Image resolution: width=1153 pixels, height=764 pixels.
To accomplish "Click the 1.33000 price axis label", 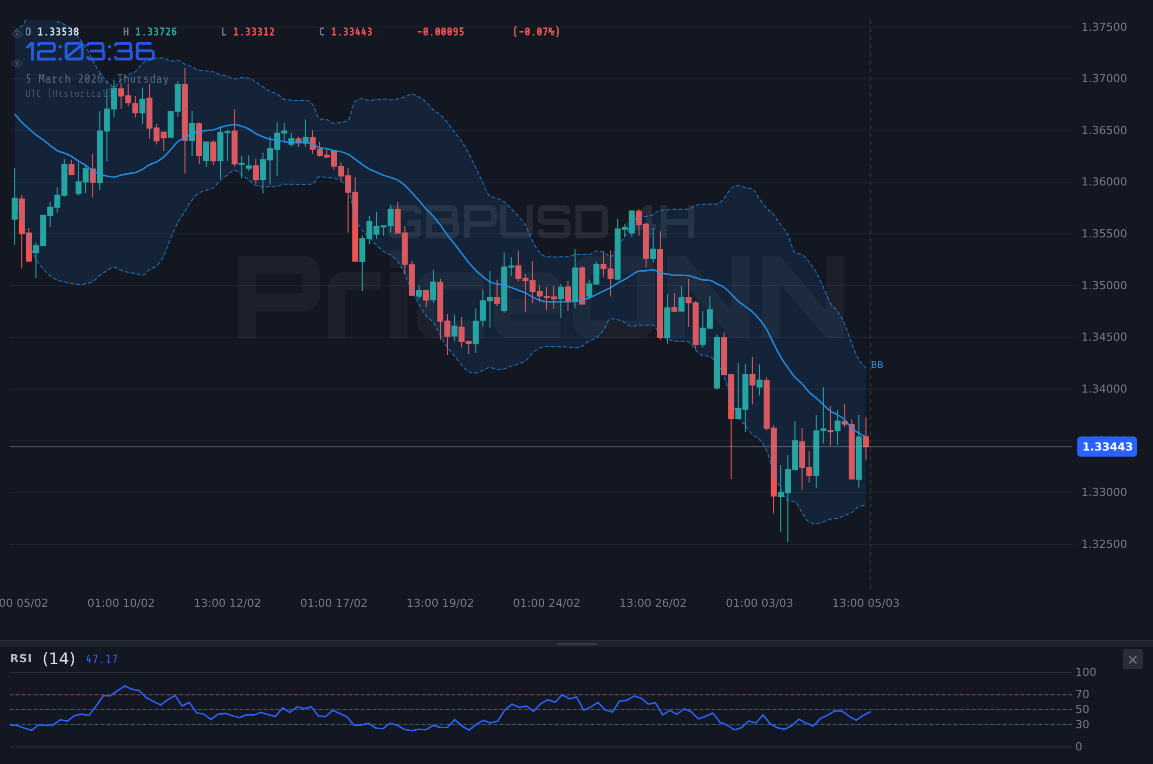I will pyautogui.click(x=1104, y=492).
